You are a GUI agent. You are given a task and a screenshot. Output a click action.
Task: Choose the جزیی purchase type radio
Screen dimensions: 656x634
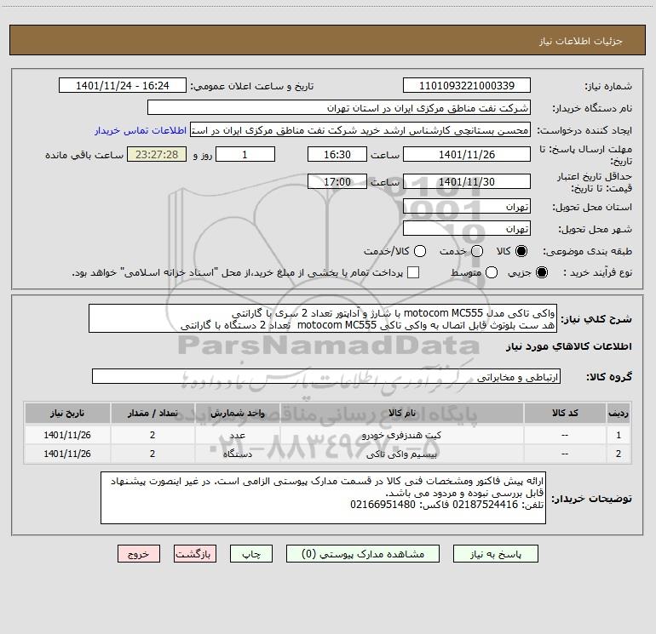(x=541, y=272)
